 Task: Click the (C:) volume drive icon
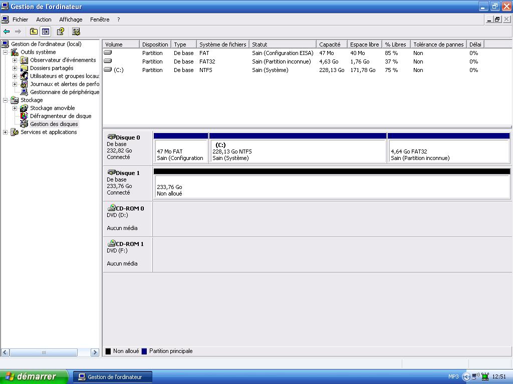pos(108,69)
